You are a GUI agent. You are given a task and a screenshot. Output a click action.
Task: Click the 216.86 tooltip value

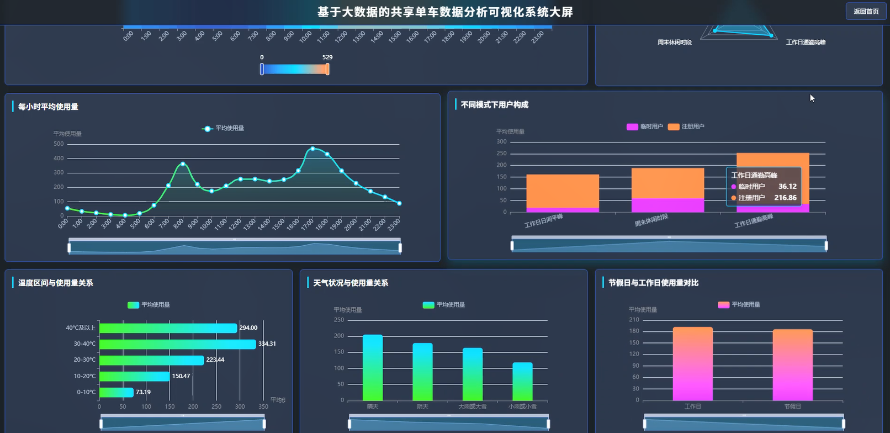tap(785, 198)
